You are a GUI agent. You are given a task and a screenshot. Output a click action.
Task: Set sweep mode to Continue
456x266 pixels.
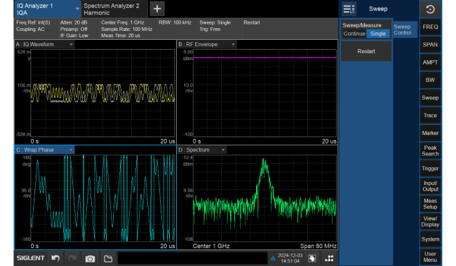click(x=354, y=34)
